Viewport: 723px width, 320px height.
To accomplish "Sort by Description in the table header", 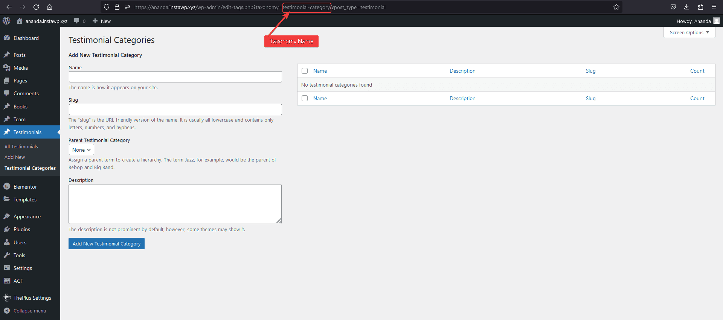I will click(x=462, y=71).
